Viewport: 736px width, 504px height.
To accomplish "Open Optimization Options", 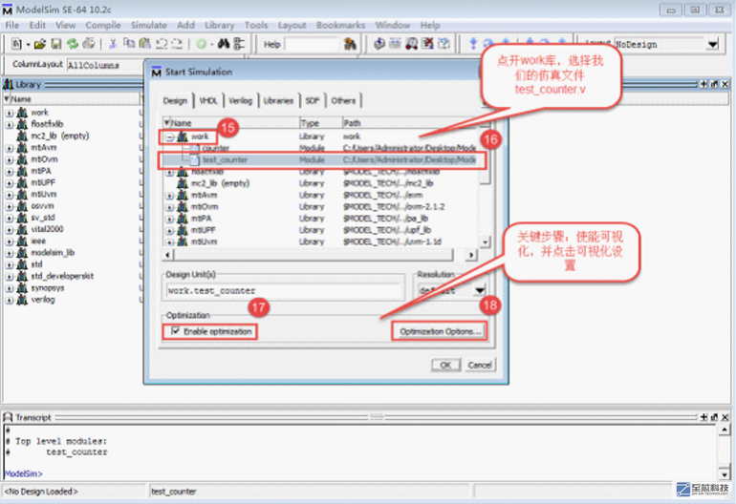I will pos(440,331).
